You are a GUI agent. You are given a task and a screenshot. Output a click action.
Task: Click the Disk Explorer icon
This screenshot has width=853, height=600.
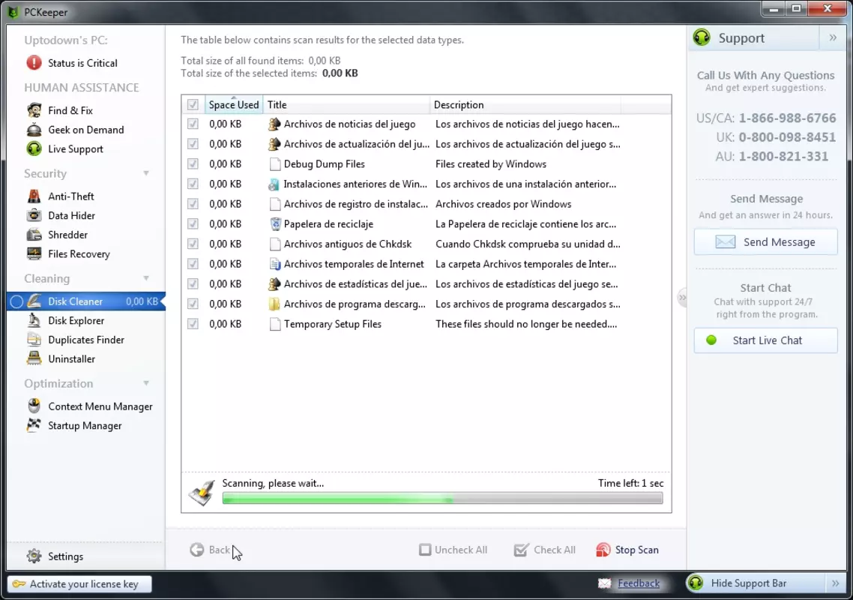click(34, 320)
